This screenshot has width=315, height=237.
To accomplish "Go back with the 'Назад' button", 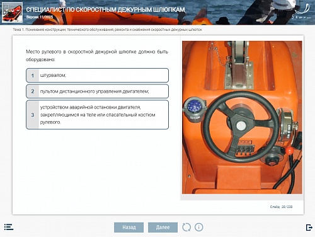I will [x=129, y=228].
